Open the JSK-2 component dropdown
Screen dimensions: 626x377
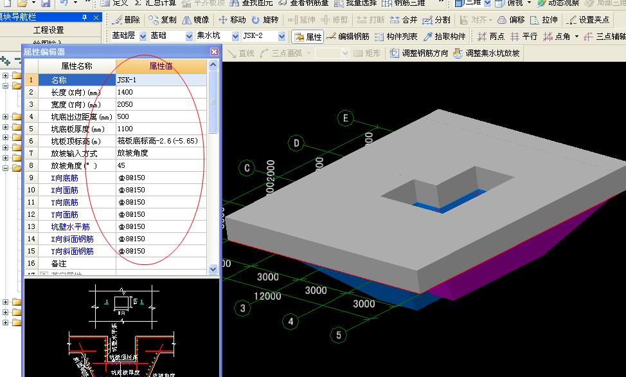click(x=282, y=37)
